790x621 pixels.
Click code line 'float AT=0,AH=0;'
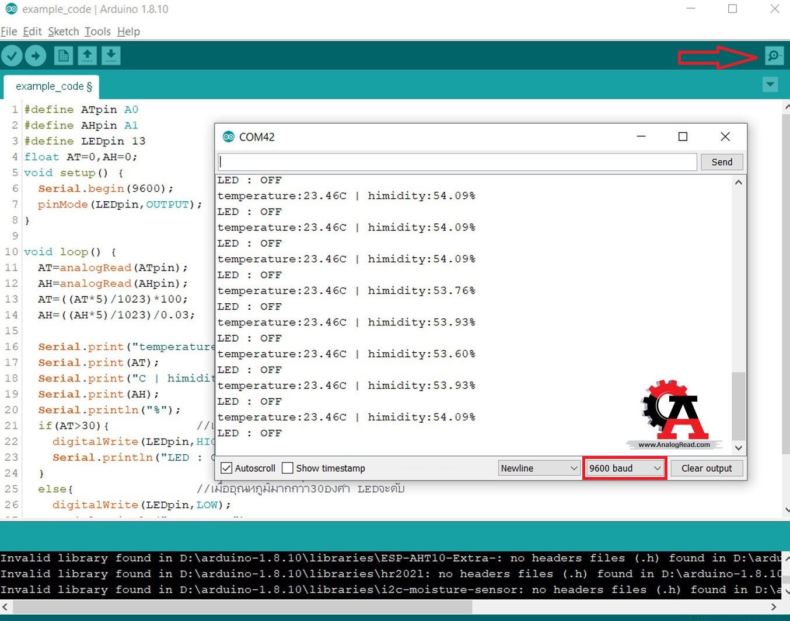81,157
